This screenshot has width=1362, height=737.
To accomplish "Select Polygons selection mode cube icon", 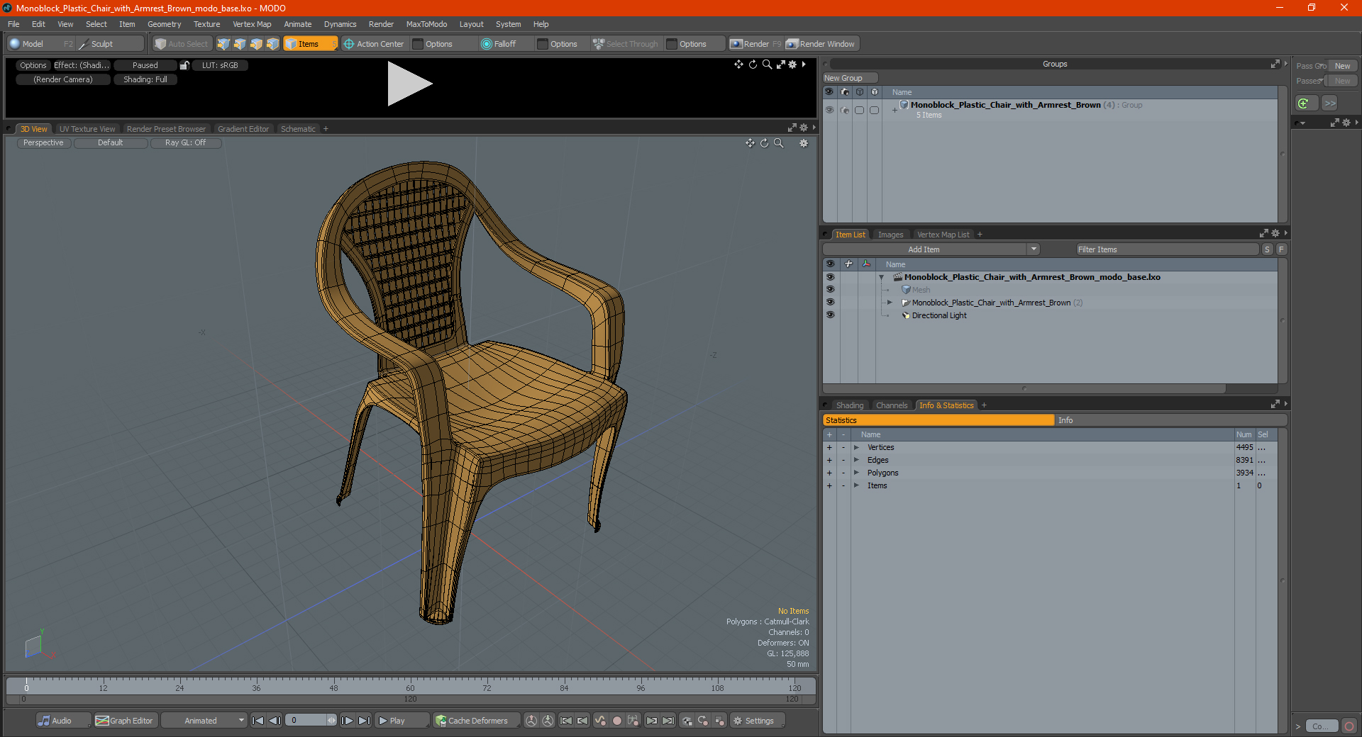I will (x=256, y=44).
